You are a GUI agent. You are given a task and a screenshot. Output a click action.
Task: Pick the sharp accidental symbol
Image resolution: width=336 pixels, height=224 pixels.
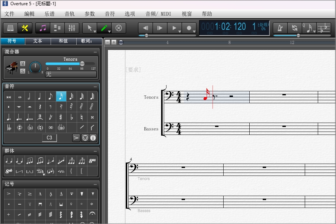[x=61, y=117]
